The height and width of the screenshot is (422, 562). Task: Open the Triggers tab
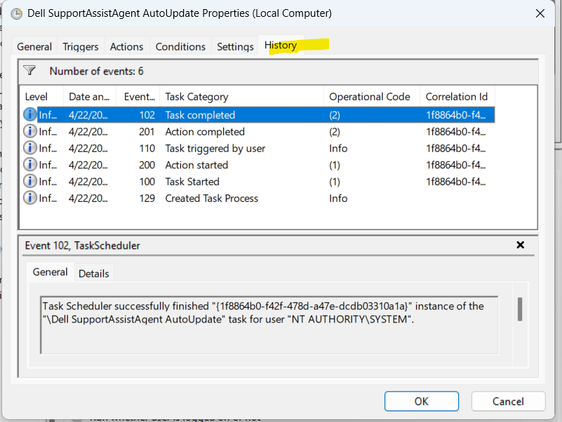pyautogui.click(x=81, y=46)
